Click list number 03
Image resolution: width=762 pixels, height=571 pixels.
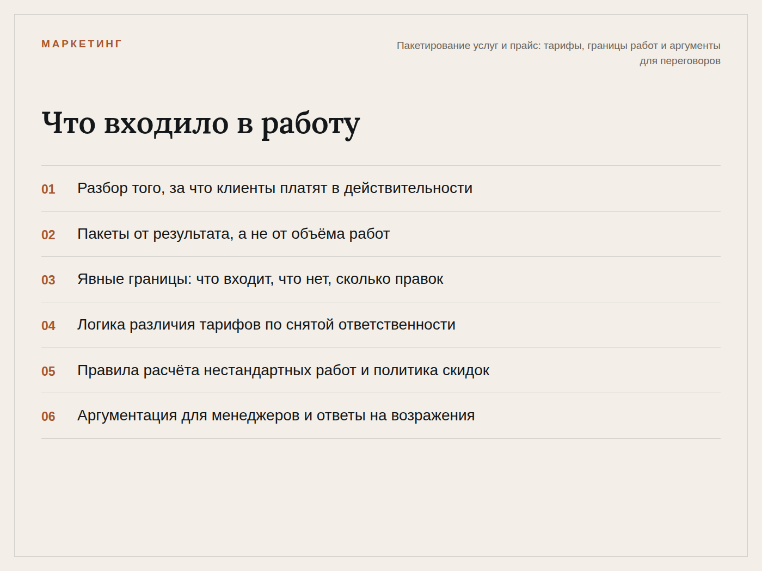[48, 280]
